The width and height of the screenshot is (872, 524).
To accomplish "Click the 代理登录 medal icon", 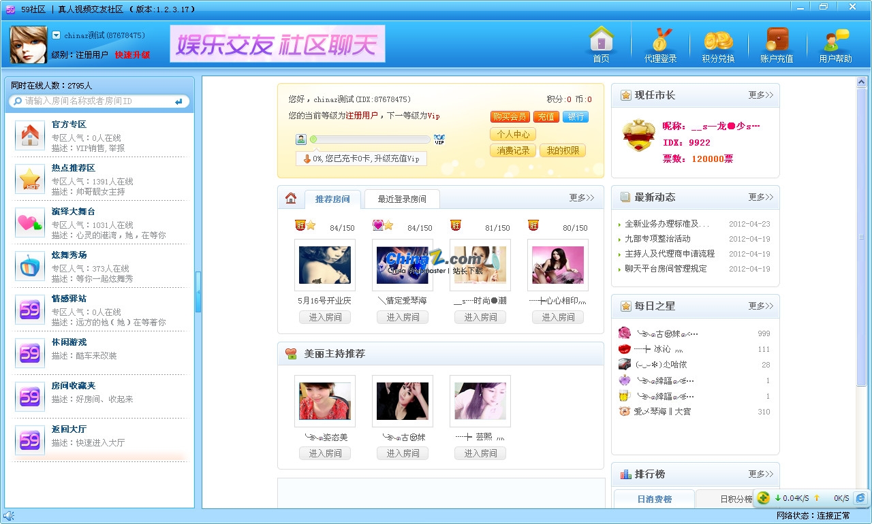I will [x=659, y=39].
